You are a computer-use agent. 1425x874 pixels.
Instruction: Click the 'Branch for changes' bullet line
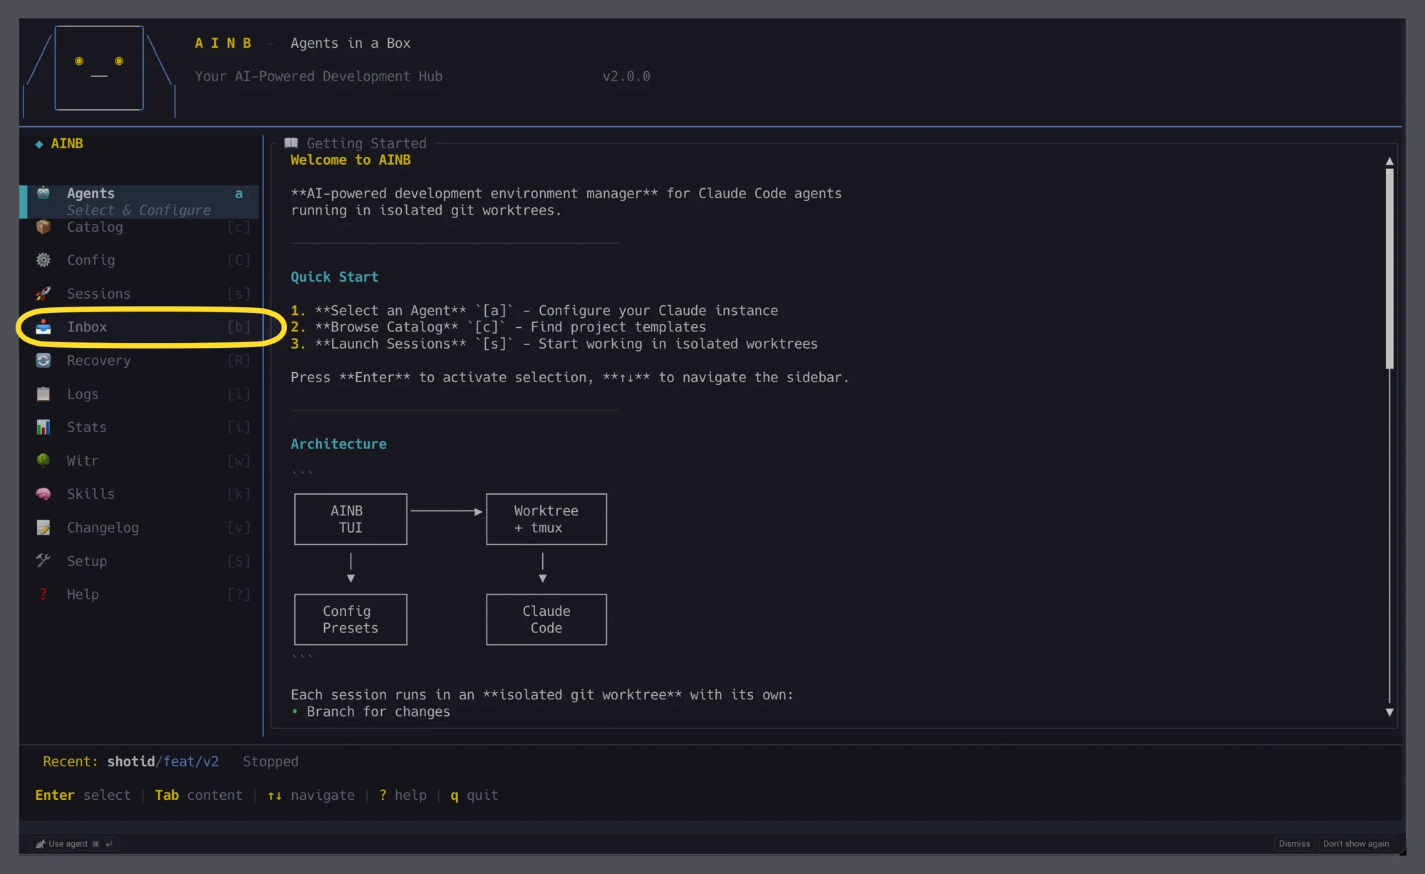[x=370, y=711]
